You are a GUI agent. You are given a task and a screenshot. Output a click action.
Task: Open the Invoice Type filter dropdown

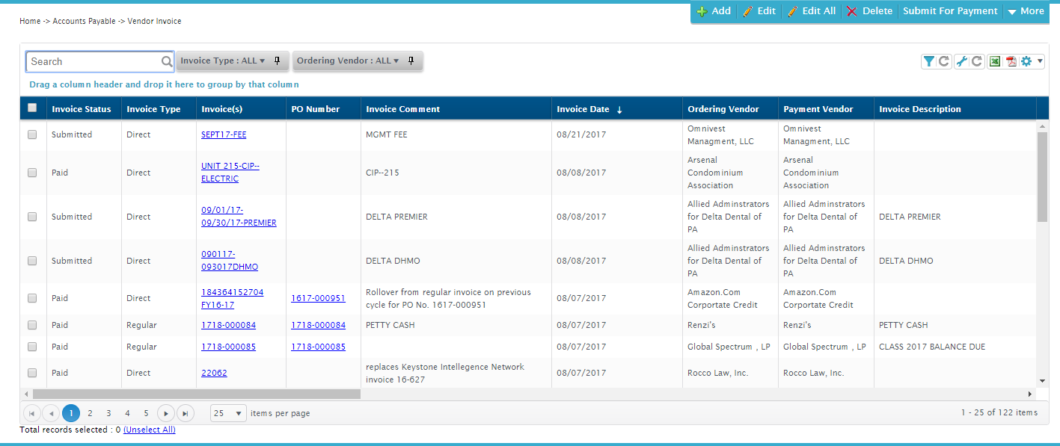click(223, 61)
